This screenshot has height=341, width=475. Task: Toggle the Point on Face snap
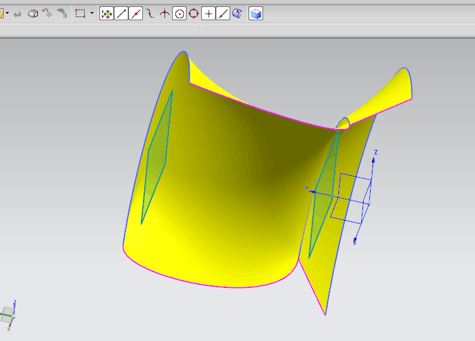click(237, 14)
